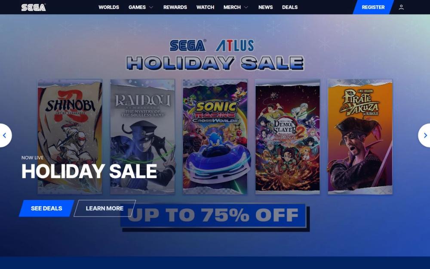This screenshot has height=269, width=430.
Task: Expand the Games dropdown chevron
Action: pyautogui.click(x=151, y=7)
